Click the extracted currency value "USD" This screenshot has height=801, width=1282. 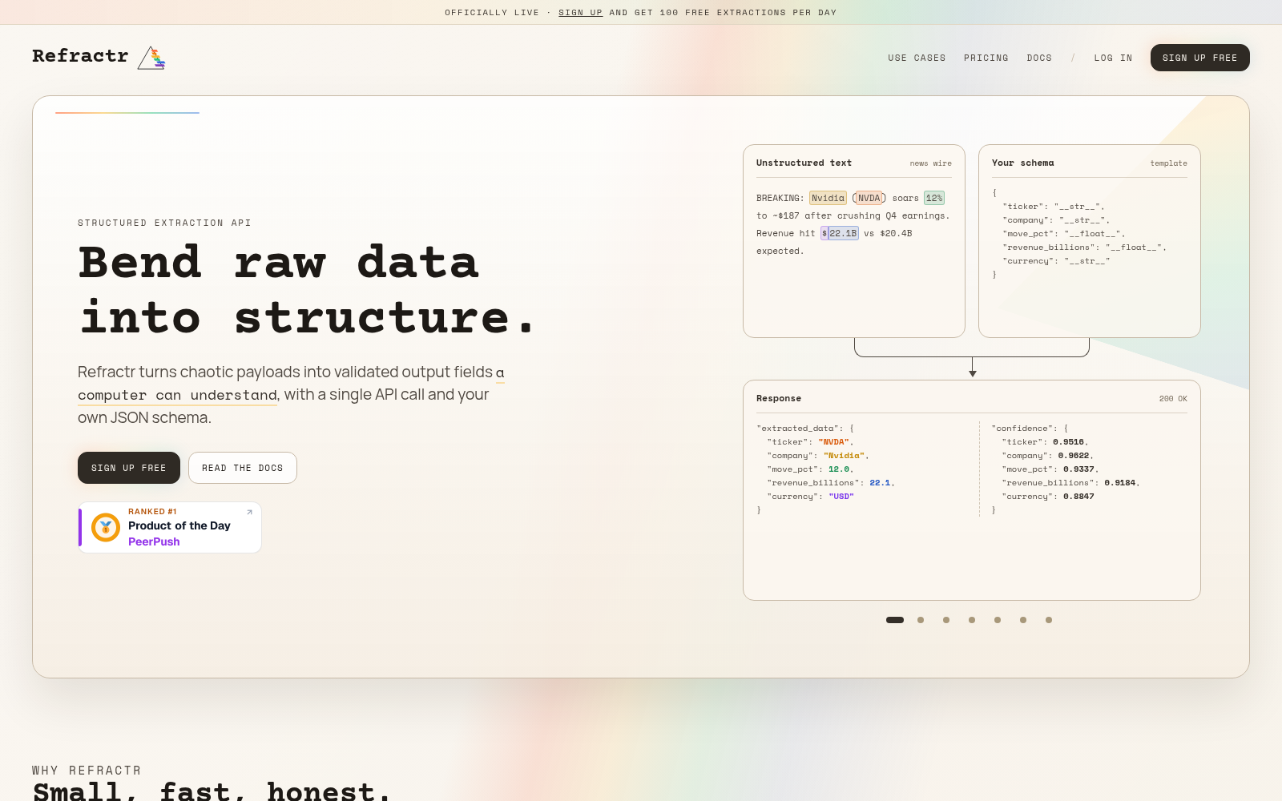point(841,497)
